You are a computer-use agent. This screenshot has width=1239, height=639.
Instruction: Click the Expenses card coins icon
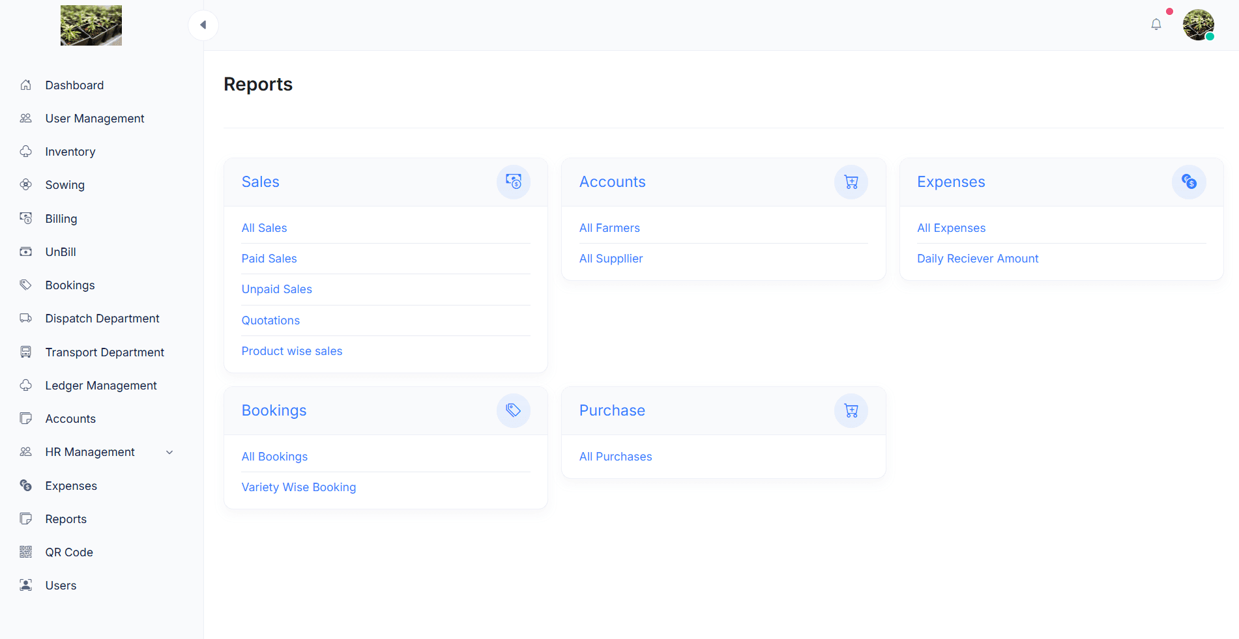click(1188, 182)
